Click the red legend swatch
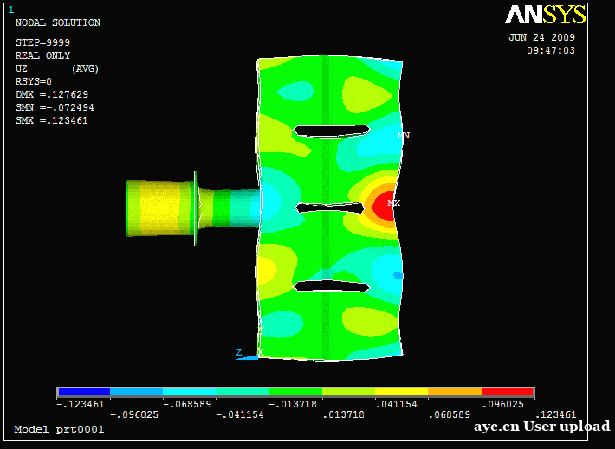The width and height of the screenshot is (615, 449). 508,393
